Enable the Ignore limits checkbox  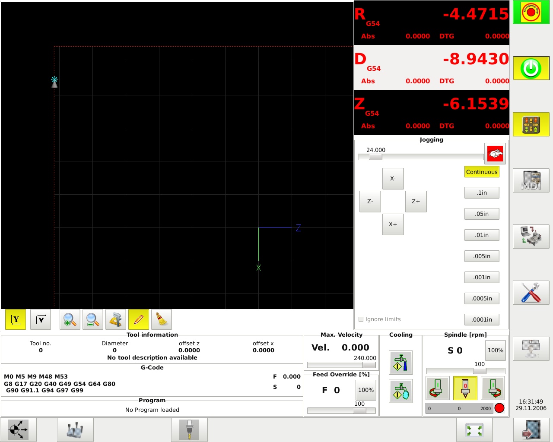361,319
